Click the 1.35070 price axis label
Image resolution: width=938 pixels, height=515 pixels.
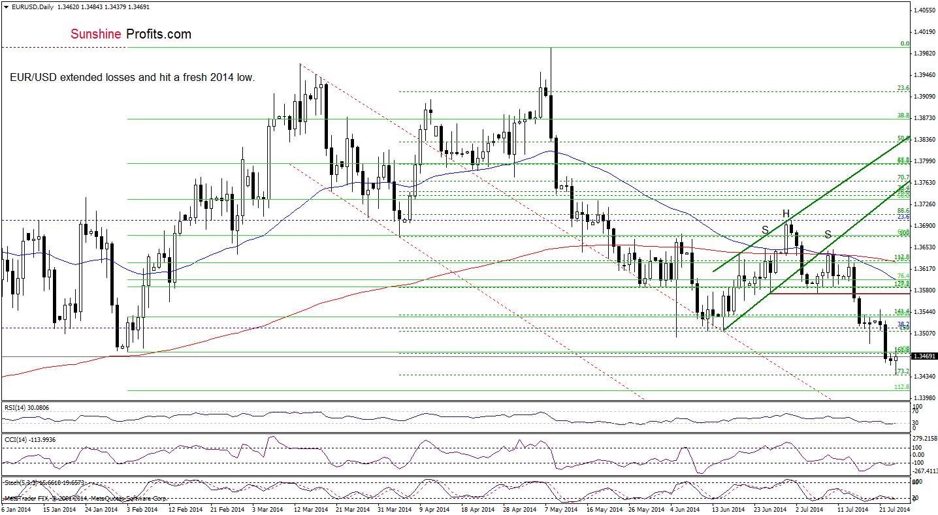924,333
